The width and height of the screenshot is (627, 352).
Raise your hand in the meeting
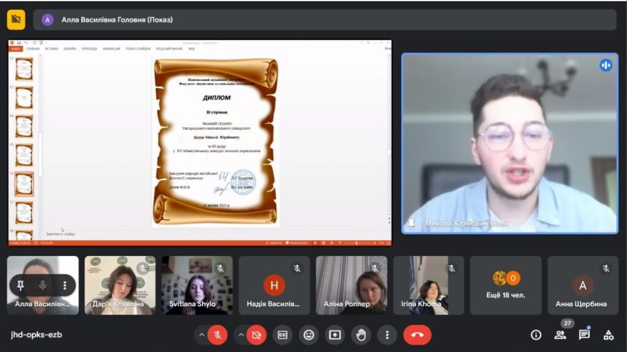coord(361,335)
